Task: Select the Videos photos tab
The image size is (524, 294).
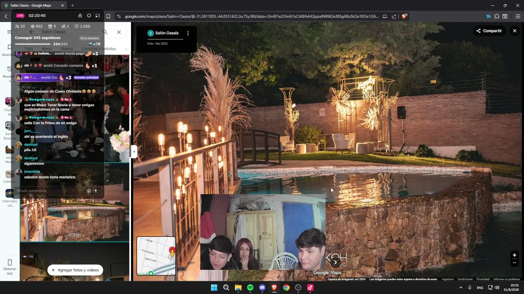Action: (x=66, y=49)
